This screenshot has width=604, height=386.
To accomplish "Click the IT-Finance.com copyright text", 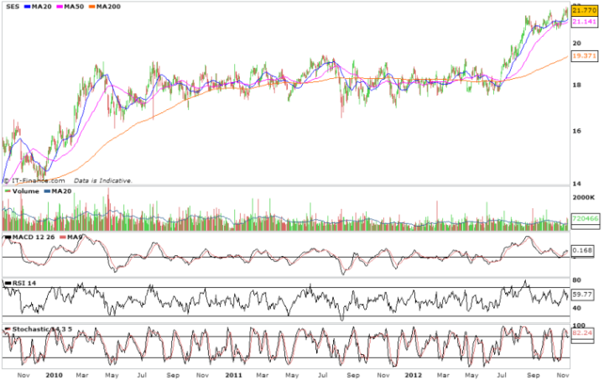I will point(34,180).
